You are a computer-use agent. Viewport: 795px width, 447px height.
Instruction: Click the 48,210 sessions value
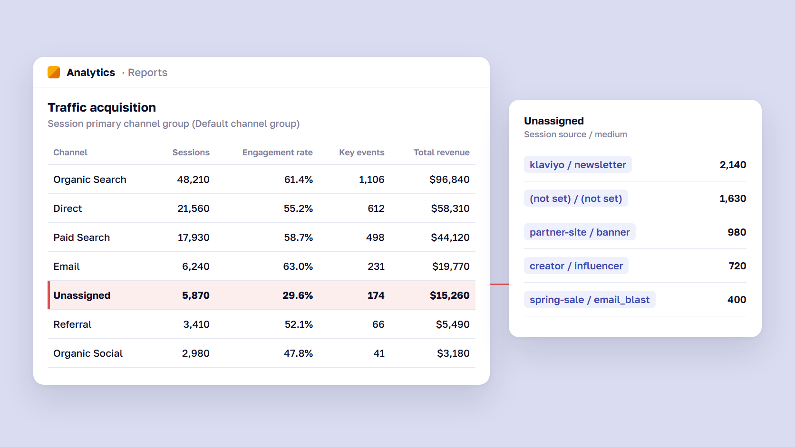(x=193, y=180)
